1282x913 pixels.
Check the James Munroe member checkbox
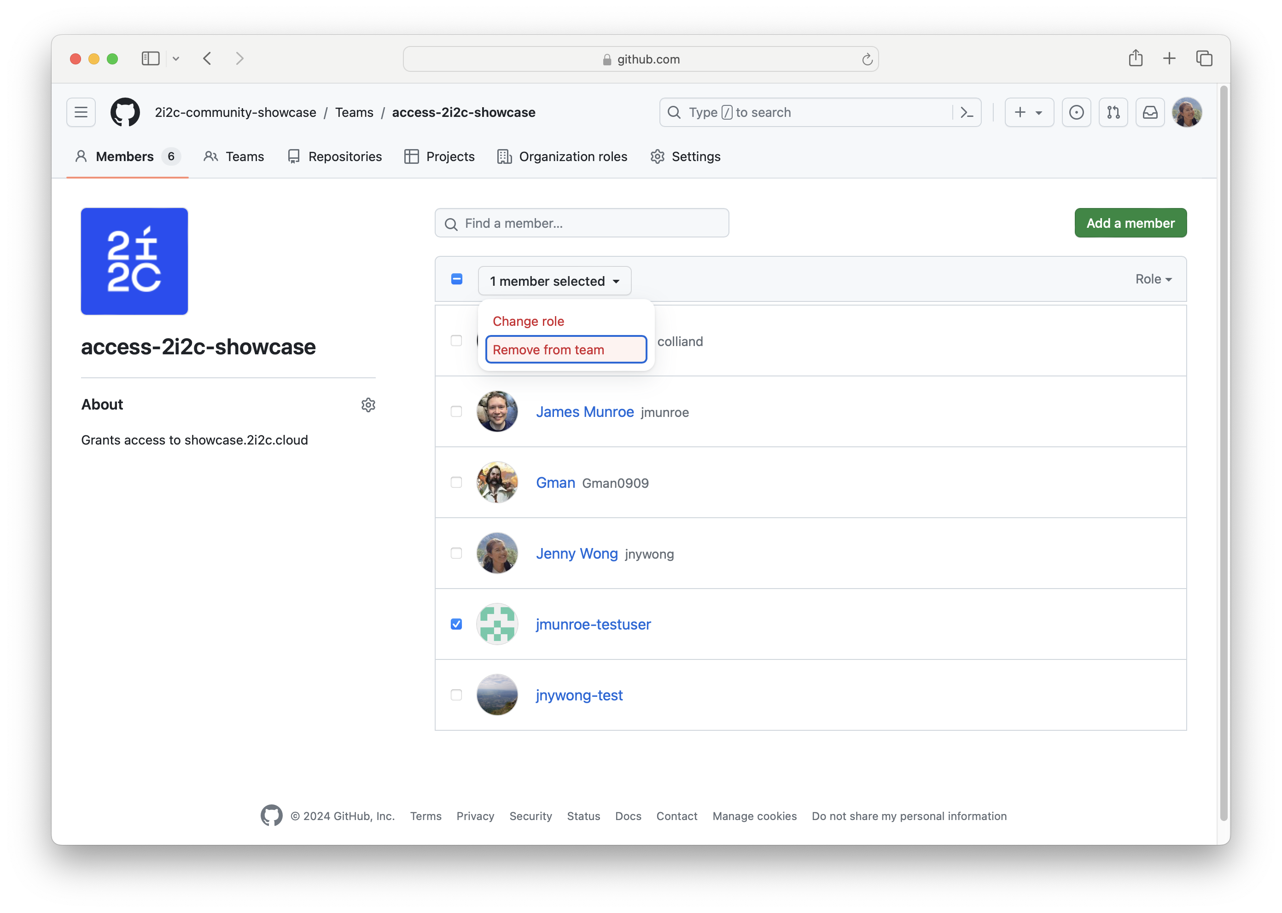(x=456, y=411)
